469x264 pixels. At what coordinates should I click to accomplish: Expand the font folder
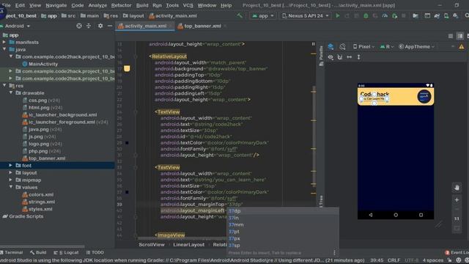click(10, 165)
